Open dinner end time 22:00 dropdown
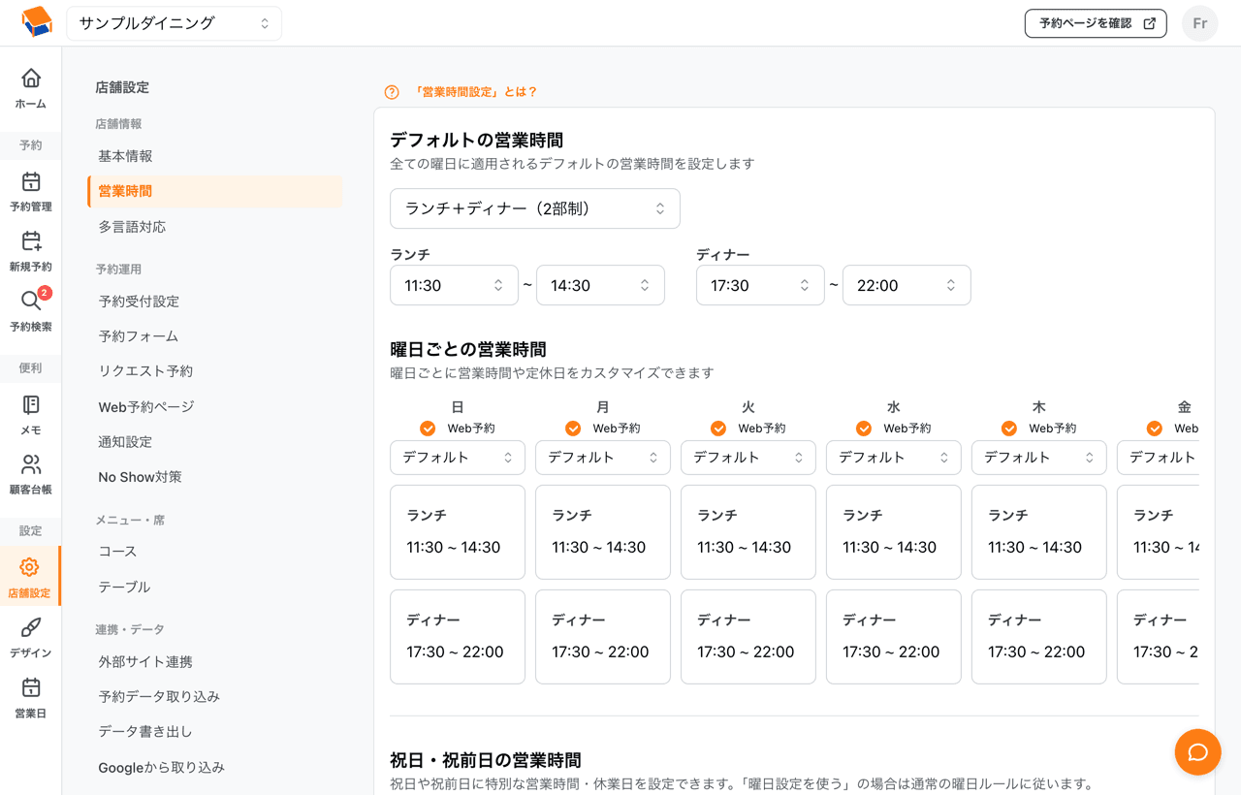 [x=907, y=285]
